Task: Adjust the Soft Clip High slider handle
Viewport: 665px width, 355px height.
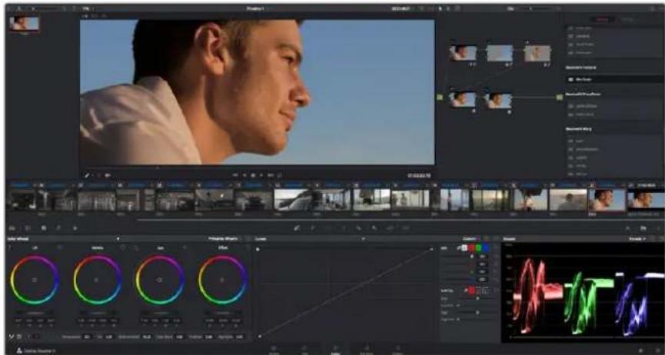Action: pyautogui.click(x=478, y=312)
